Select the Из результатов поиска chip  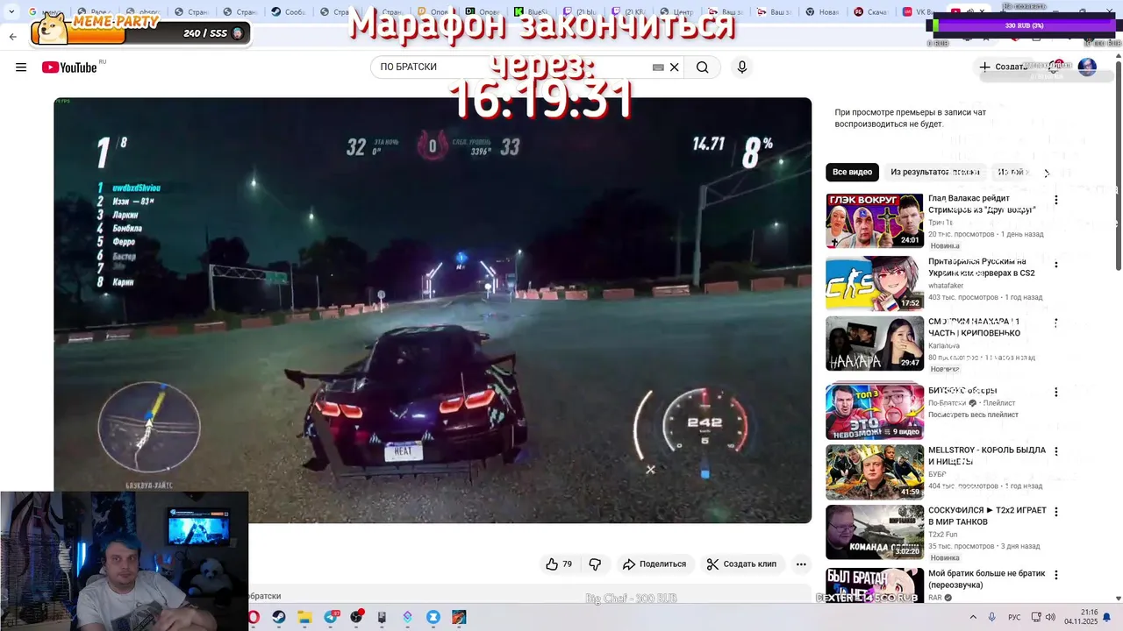pos(935,172)
